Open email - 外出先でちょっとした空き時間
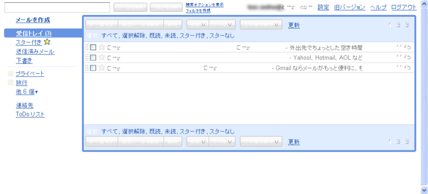 pyautogui.click(x=249, y=48)
